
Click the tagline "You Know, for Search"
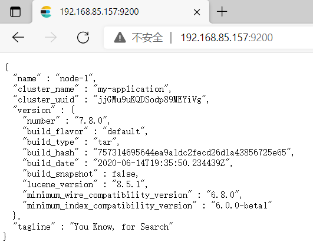click(121, 227)
